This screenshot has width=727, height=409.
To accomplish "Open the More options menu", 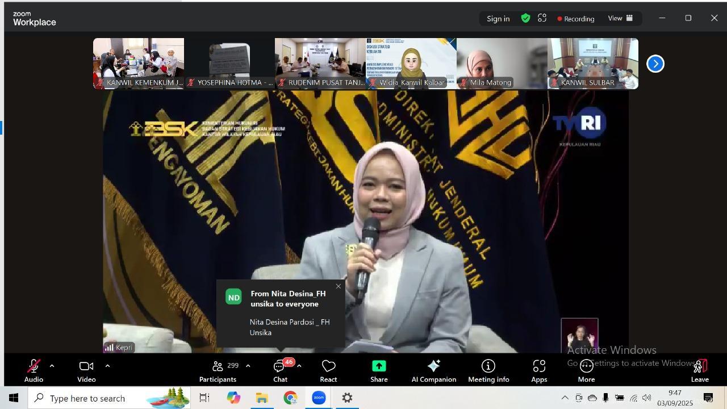I will tap(586, 371).
